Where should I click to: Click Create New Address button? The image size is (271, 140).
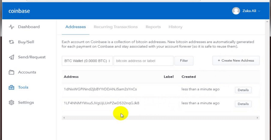click(236, 61)
